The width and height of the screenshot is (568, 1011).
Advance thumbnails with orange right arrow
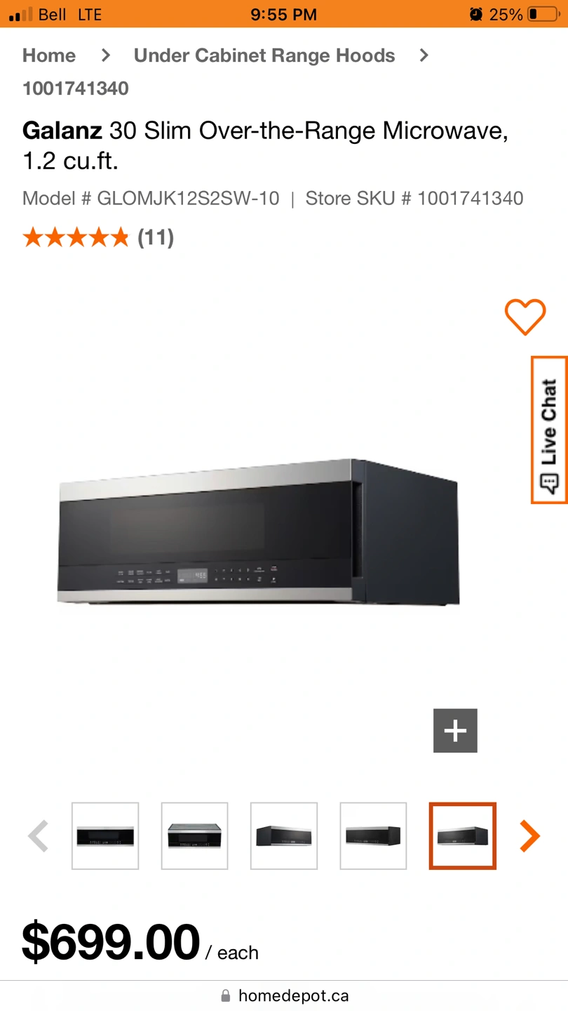click(x=530, y=836)
